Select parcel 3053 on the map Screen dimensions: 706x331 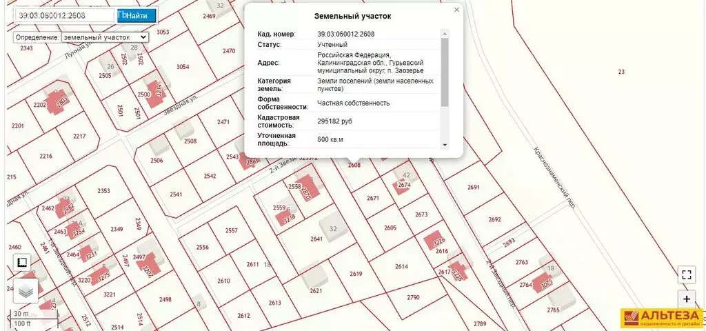[163, 32]
